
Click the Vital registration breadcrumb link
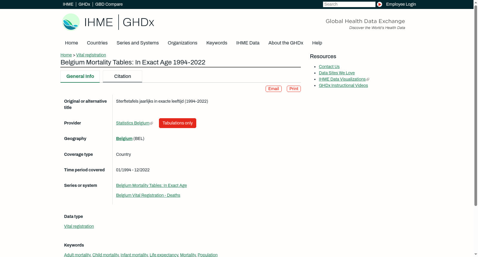91,55
